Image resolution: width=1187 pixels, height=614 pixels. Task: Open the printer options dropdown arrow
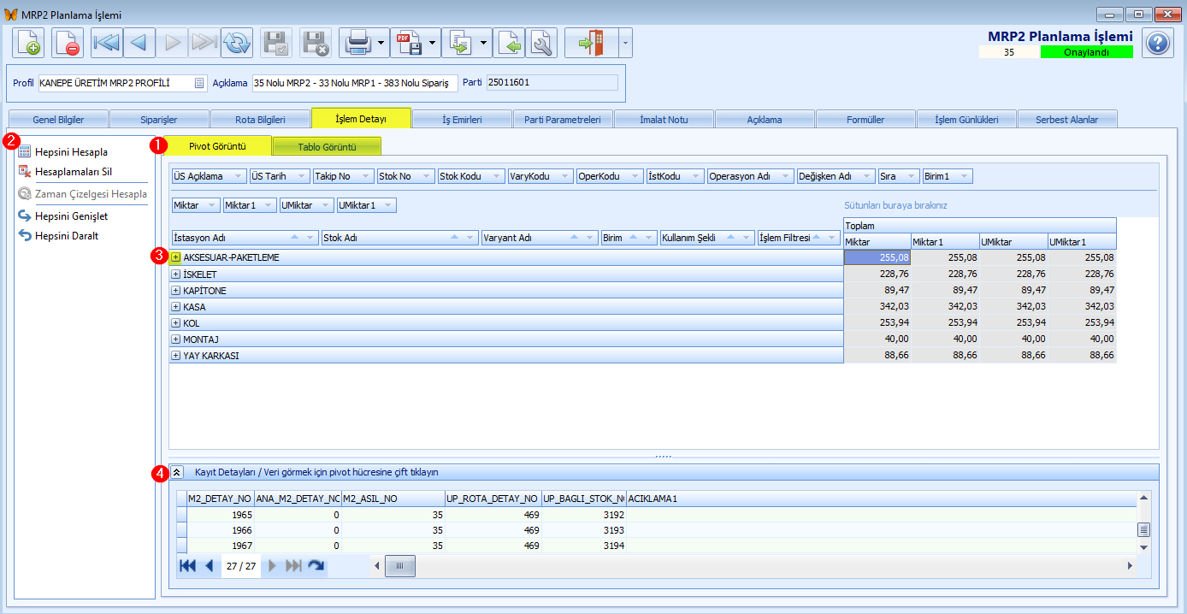tap(381, 42)
